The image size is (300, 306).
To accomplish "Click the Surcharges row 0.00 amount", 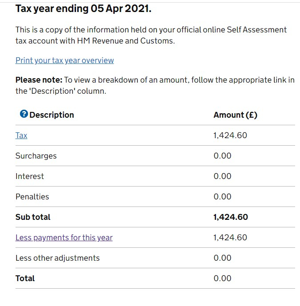I will tap(222, 156).
